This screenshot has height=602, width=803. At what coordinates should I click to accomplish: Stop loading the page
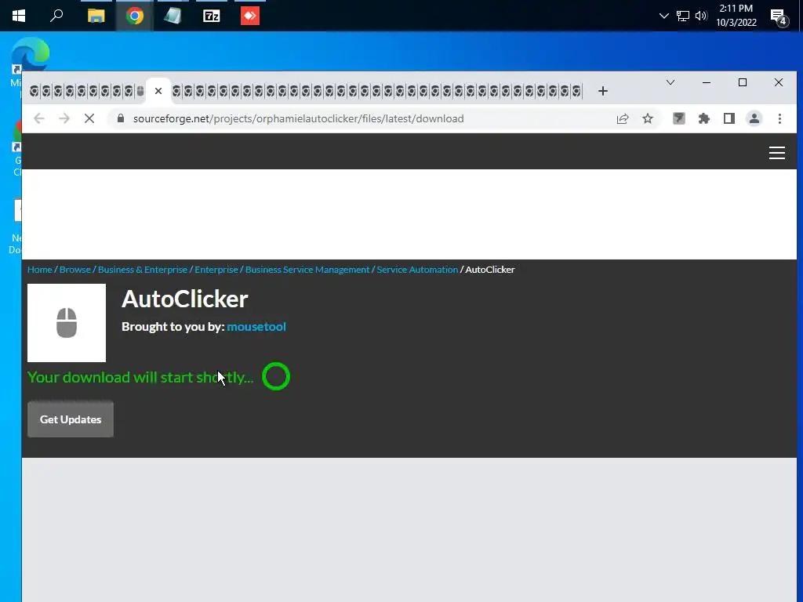89,119
